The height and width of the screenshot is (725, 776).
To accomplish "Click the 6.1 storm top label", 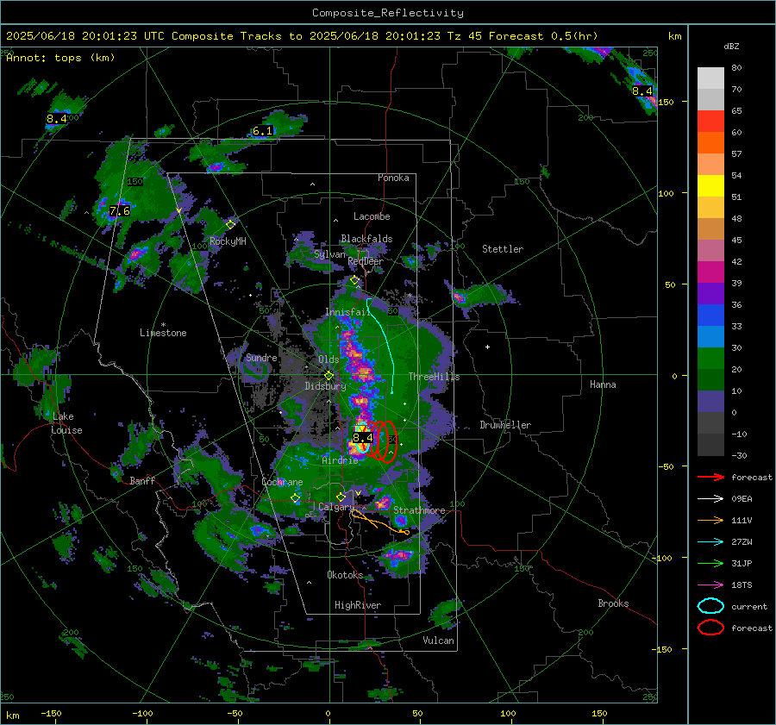I will coord(262,131).
